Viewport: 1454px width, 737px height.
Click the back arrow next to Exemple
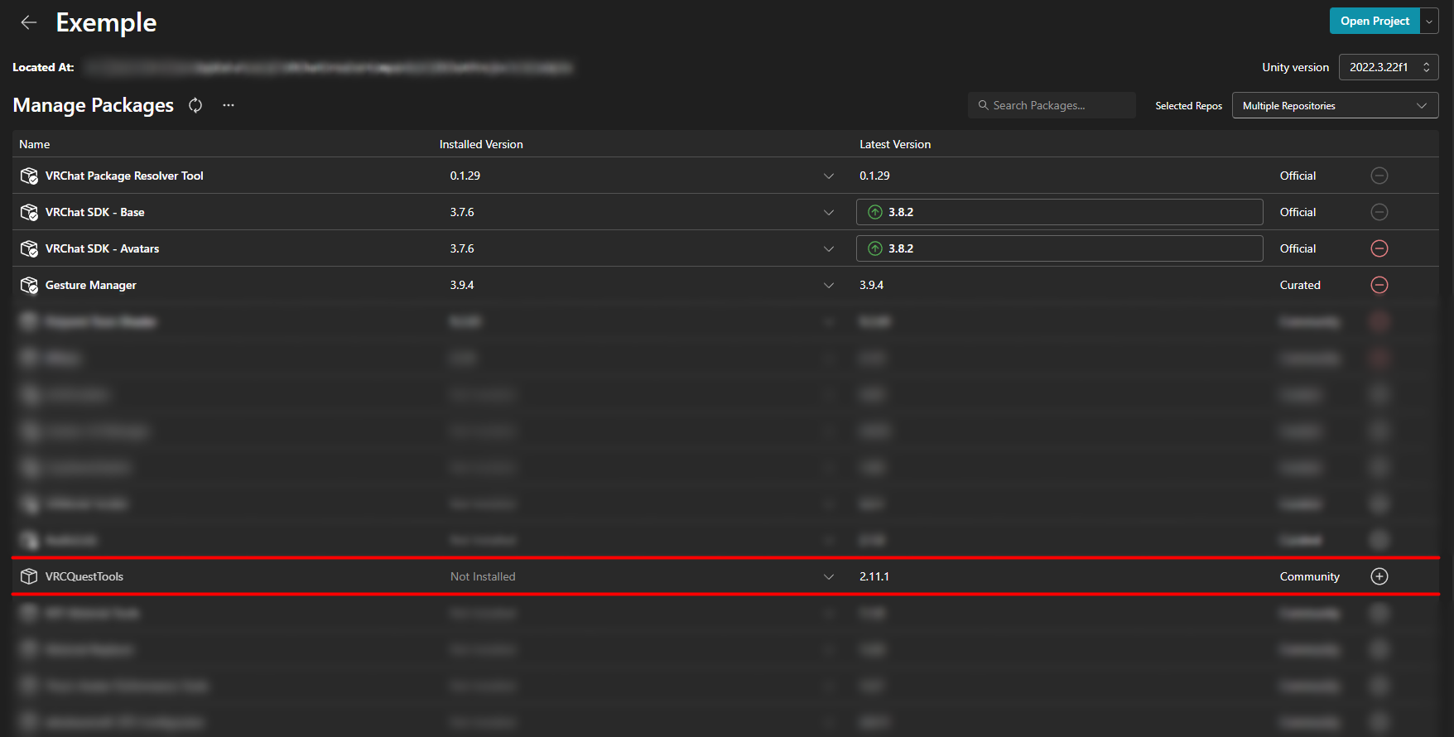click(29, 22)
